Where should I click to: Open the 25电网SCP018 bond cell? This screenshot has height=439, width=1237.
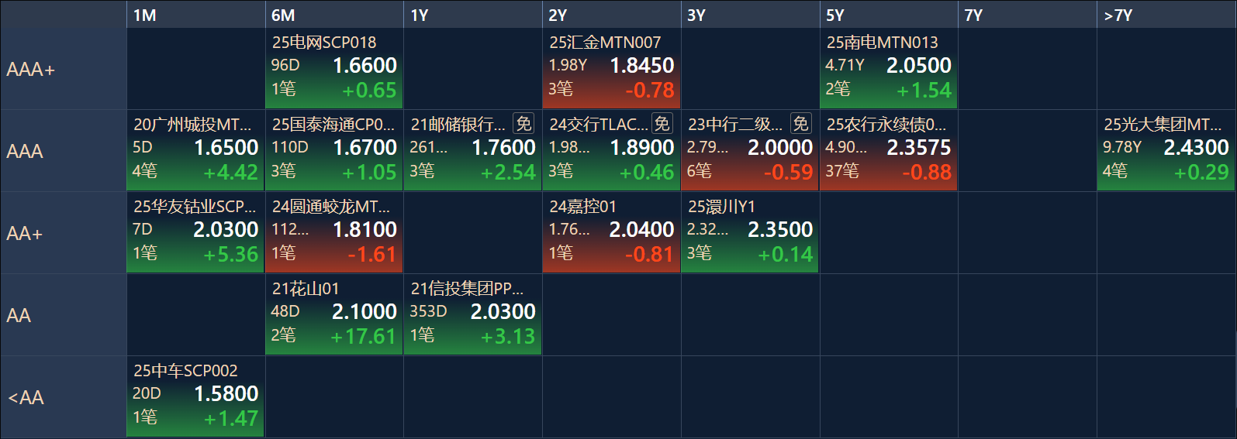point(334,69)
